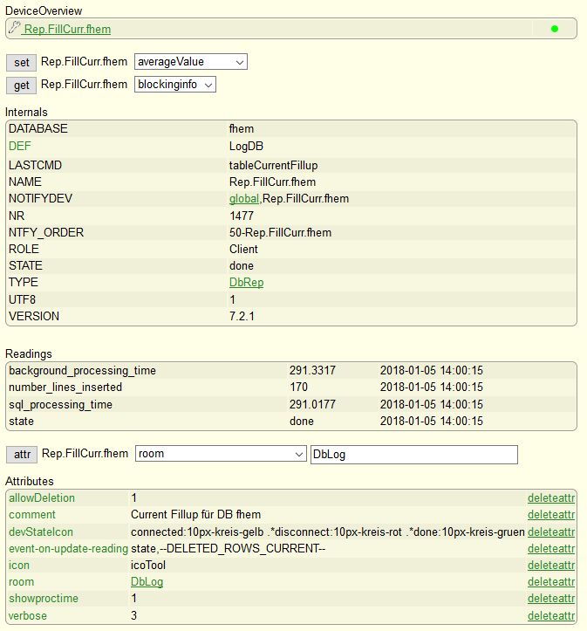The image size is (587, 631).
Task: Click the allowDeletion attribute name
Action: click(x=42, y=498)
